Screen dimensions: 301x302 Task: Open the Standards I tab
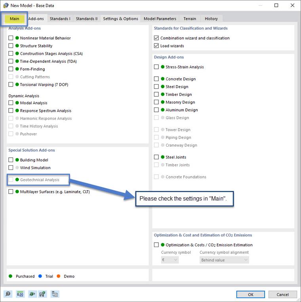[x=60, y=19]
